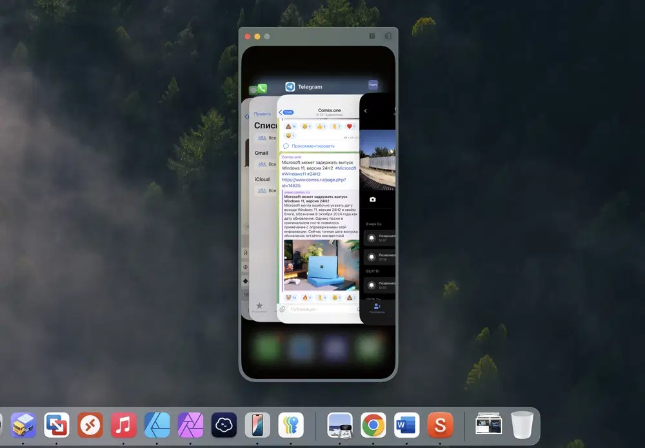645x448 pixels.
Task: Tap the red heart reaction
Action: (x=351, y=126)
